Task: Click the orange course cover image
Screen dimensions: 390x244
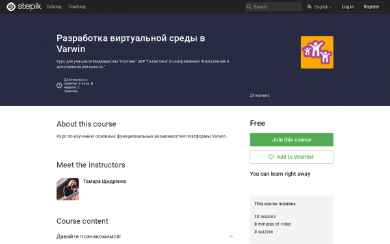Action: coord(317,52)
